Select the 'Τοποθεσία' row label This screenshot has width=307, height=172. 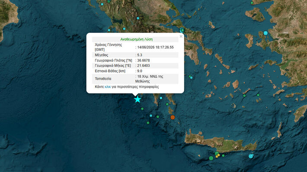103,79
